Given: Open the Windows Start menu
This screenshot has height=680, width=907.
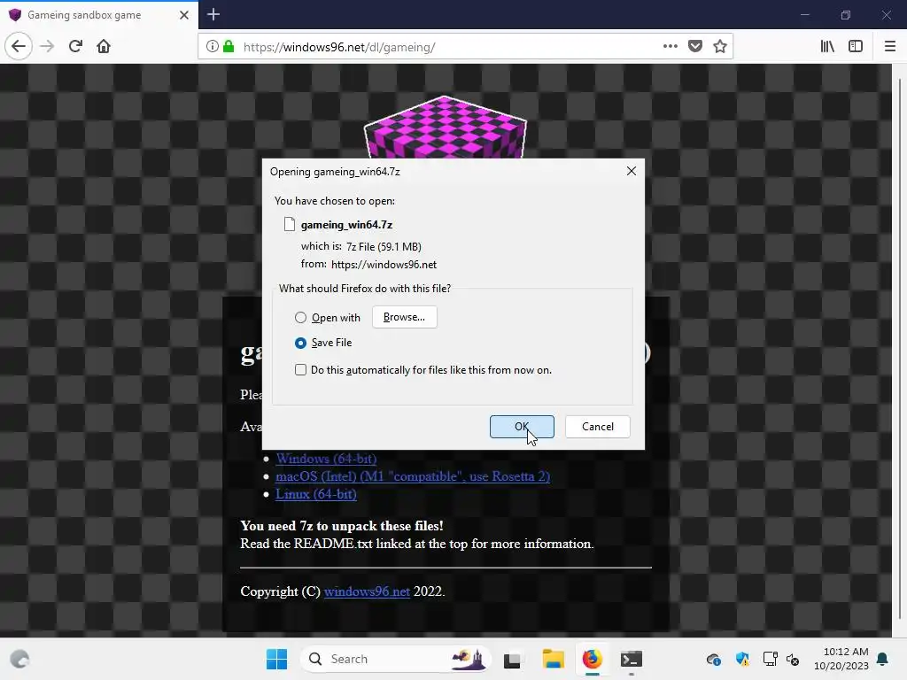Looking at the screenshot, I should click(276, 659).
